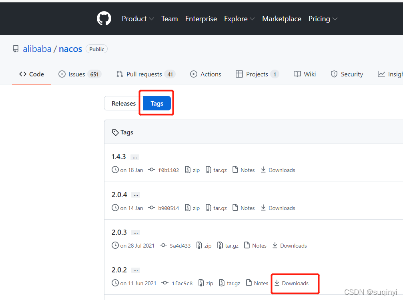
Task: Open the alibaba owner link
Action: tap(37, 49)
